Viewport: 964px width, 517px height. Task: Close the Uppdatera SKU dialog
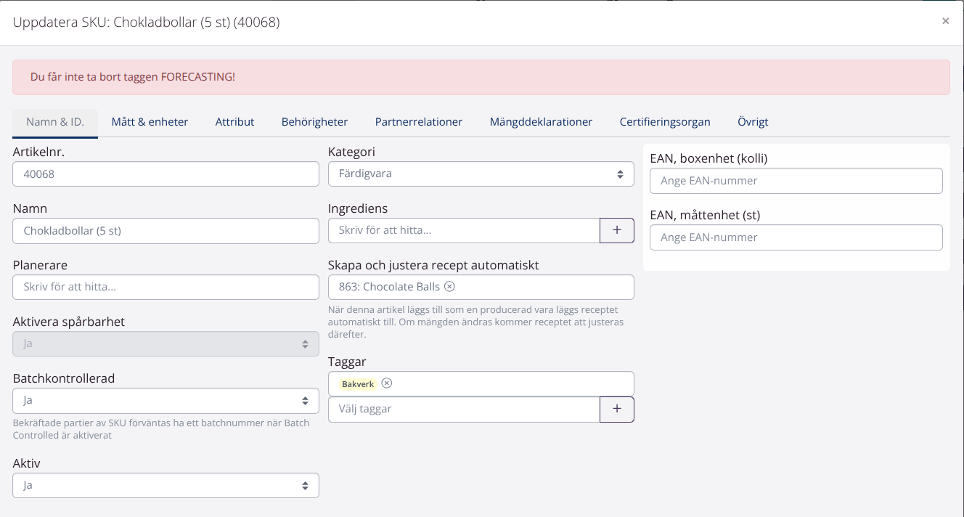(945, 21)
